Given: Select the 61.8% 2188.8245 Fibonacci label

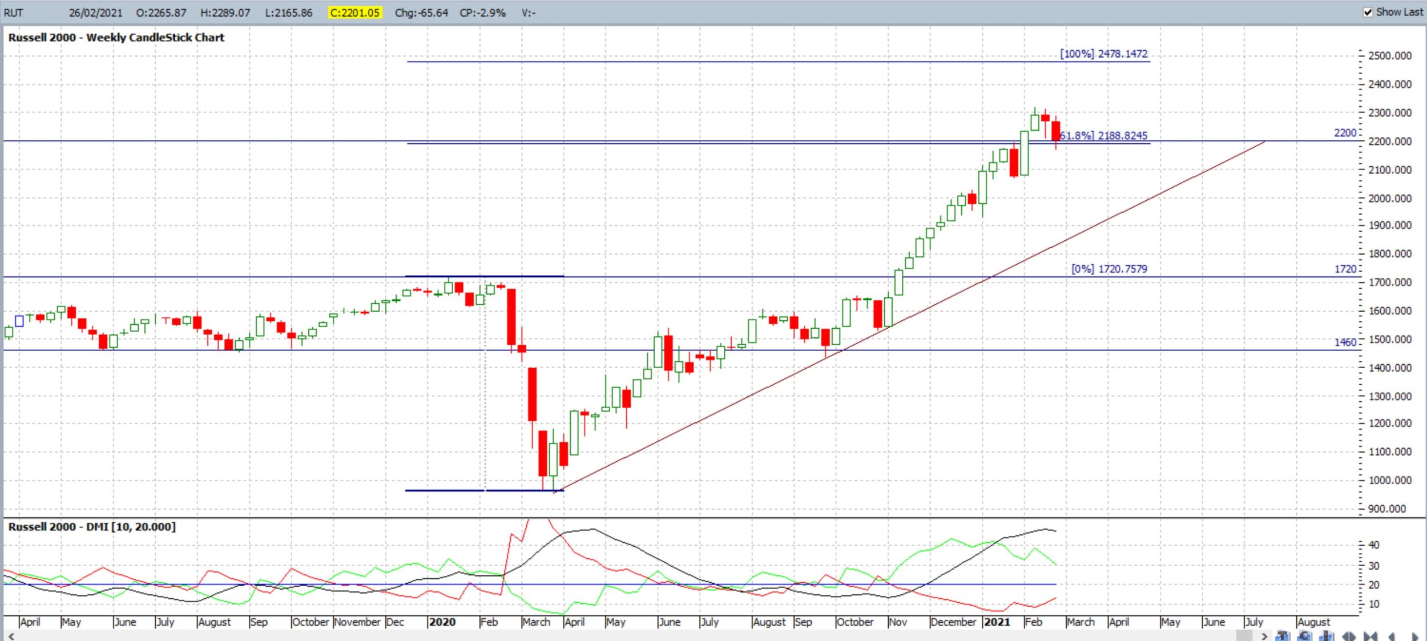Looking at the screenshot, I should click(1103, 135).
